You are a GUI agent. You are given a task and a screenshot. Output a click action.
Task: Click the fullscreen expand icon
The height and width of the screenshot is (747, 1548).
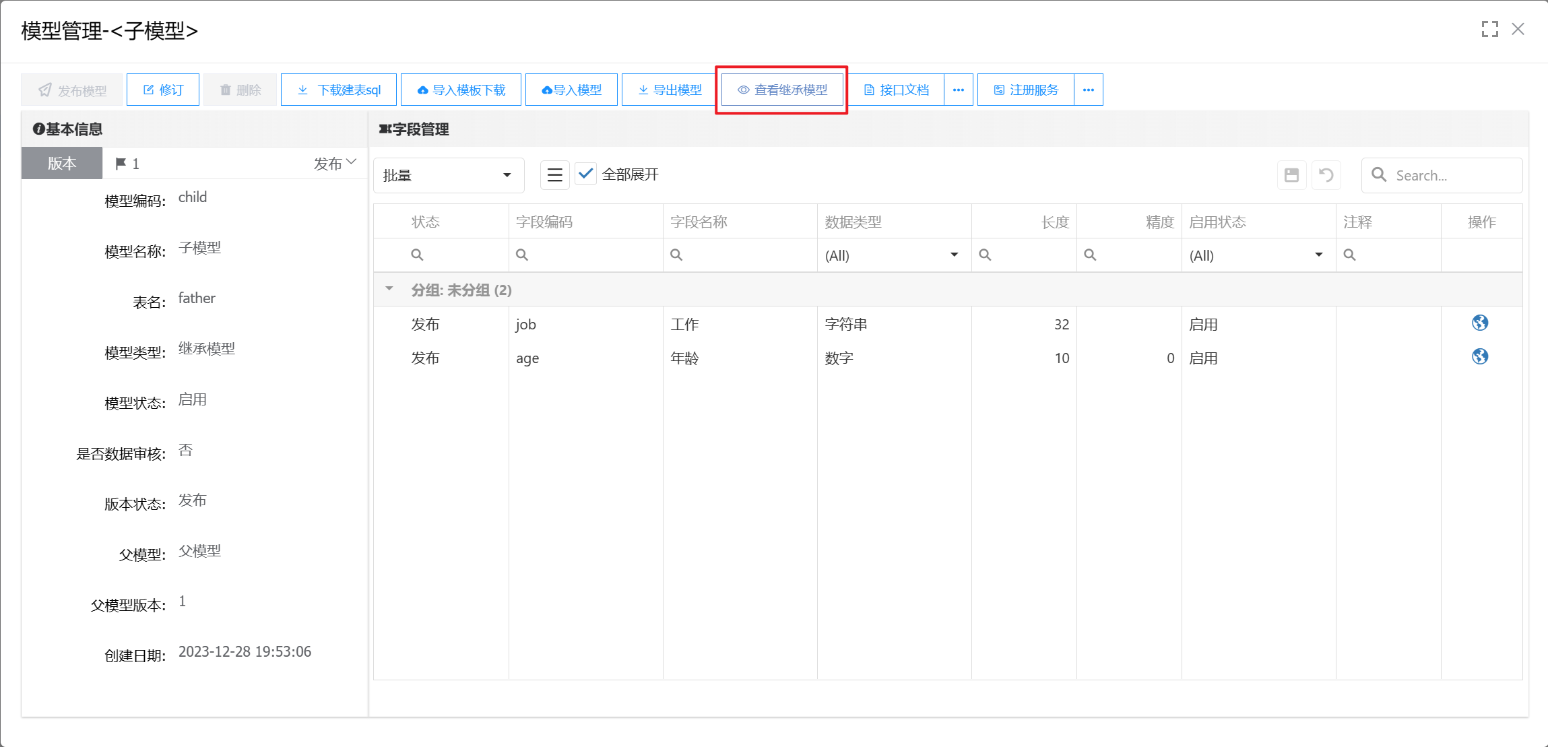[x=1489, y=29]
